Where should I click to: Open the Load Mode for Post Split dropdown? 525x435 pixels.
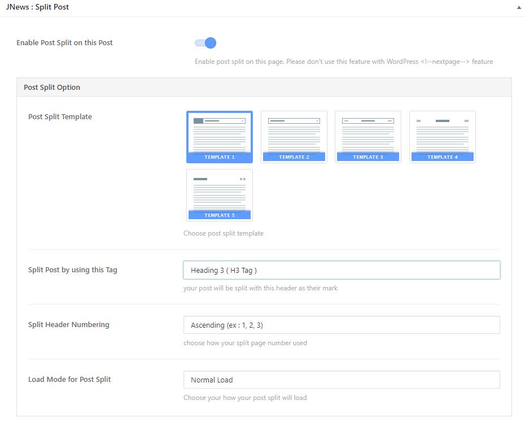tap(342, 380)
